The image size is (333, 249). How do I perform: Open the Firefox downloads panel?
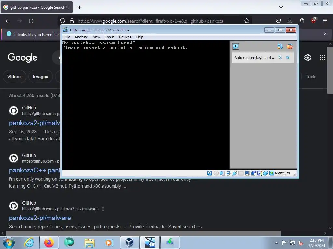[x=290, y=21]
